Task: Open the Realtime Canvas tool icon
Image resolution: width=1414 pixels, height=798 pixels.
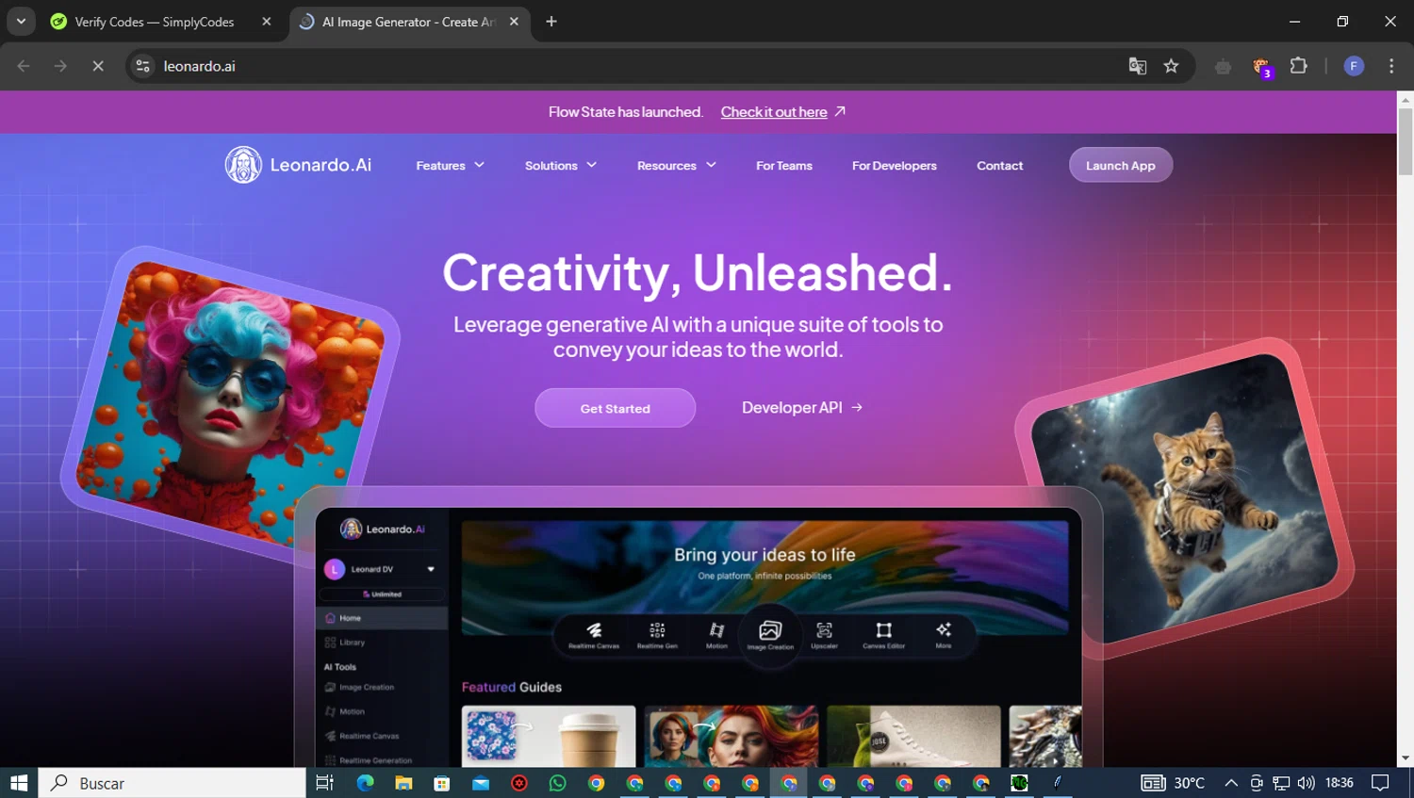Action: pos(594,635)
